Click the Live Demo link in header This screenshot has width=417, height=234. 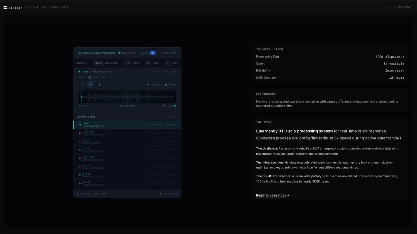pos(403,7)
